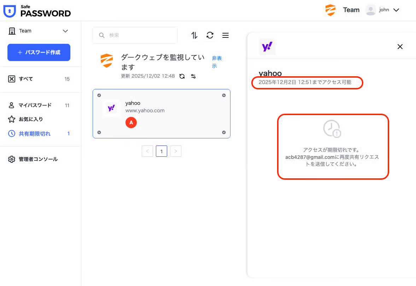Click the refresh list icon

point(210,35)
